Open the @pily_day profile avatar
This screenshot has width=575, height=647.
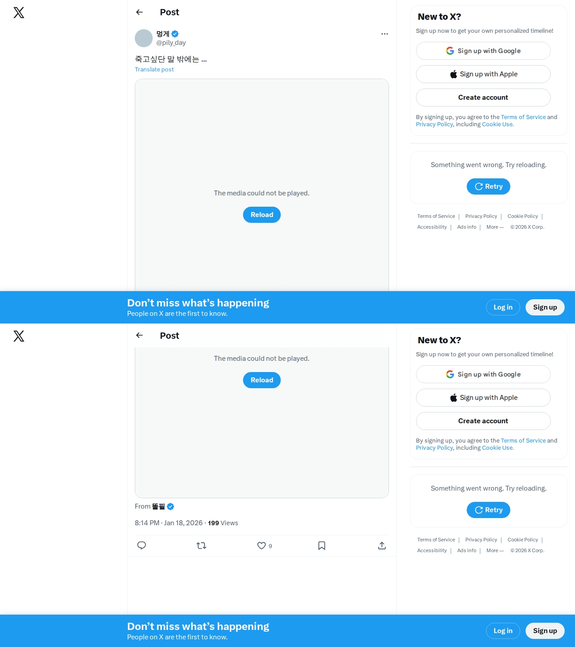click(144, 38)
